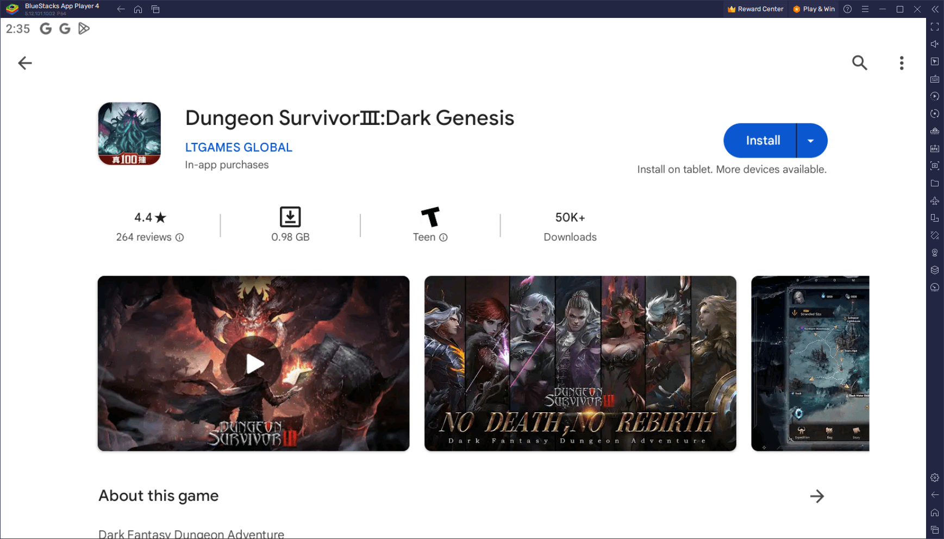Screen dimensions: 944x539
Task: Open BlueStacks settings gear
Action: point(935,478)
